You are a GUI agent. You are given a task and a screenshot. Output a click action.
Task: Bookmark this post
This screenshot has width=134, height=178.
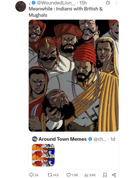pos(105,175)
